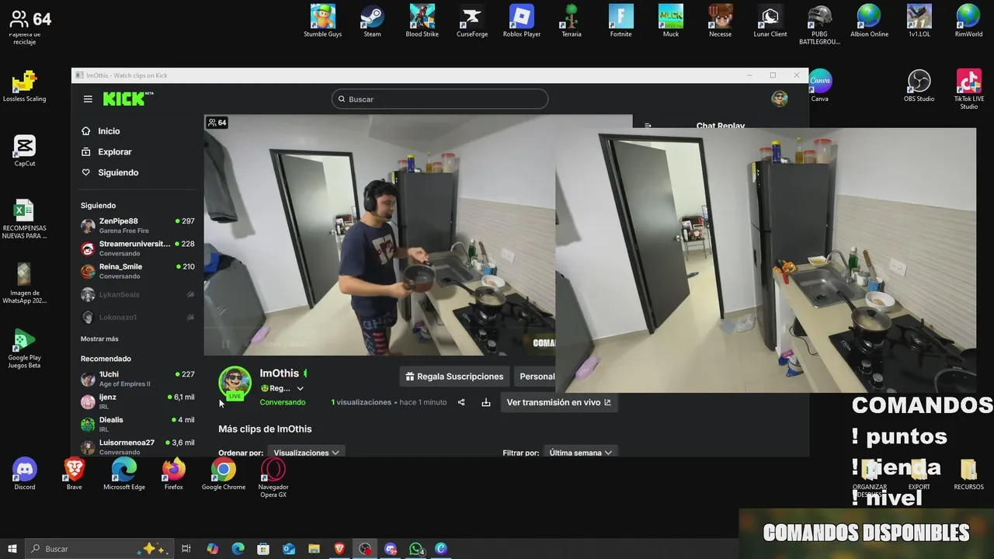Viewport: 994px width, 559px height.
Task: Launch TikTok LIVE Studio shortcut
Action: point(969,89)
